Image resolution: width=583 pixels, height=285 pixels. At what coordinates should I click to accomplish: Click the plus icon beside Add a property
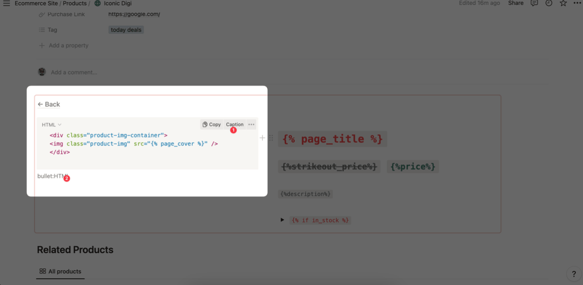coord(42,45)
